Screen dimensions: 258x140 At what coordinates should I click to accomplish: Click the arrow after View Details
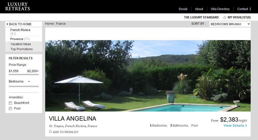[x=246, y=126]
